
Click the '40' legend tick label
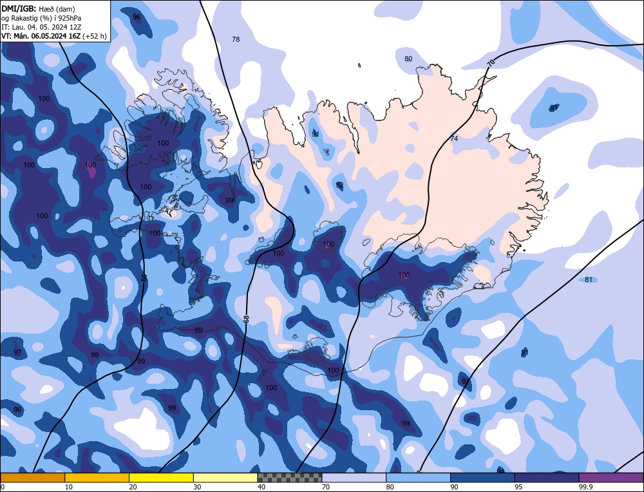(x=261, y=487)
